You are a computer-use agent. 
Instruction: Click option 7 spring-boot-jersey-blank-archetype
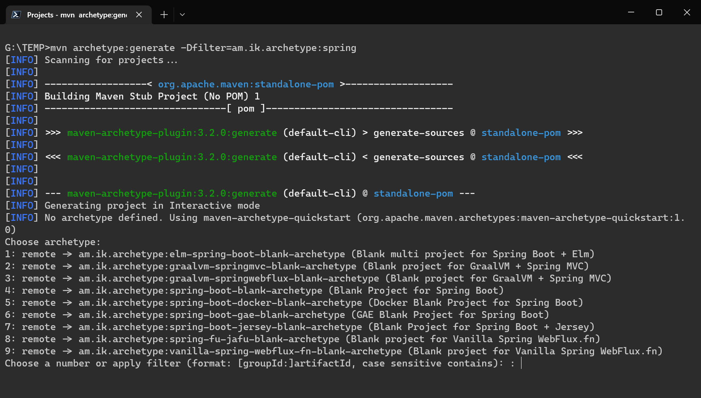(299, 327)
